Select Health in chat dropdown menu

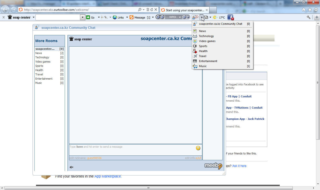[222, 51]
